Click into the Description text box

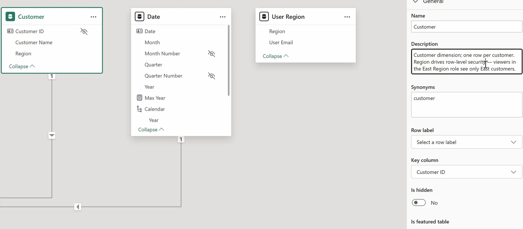[466, 62]
